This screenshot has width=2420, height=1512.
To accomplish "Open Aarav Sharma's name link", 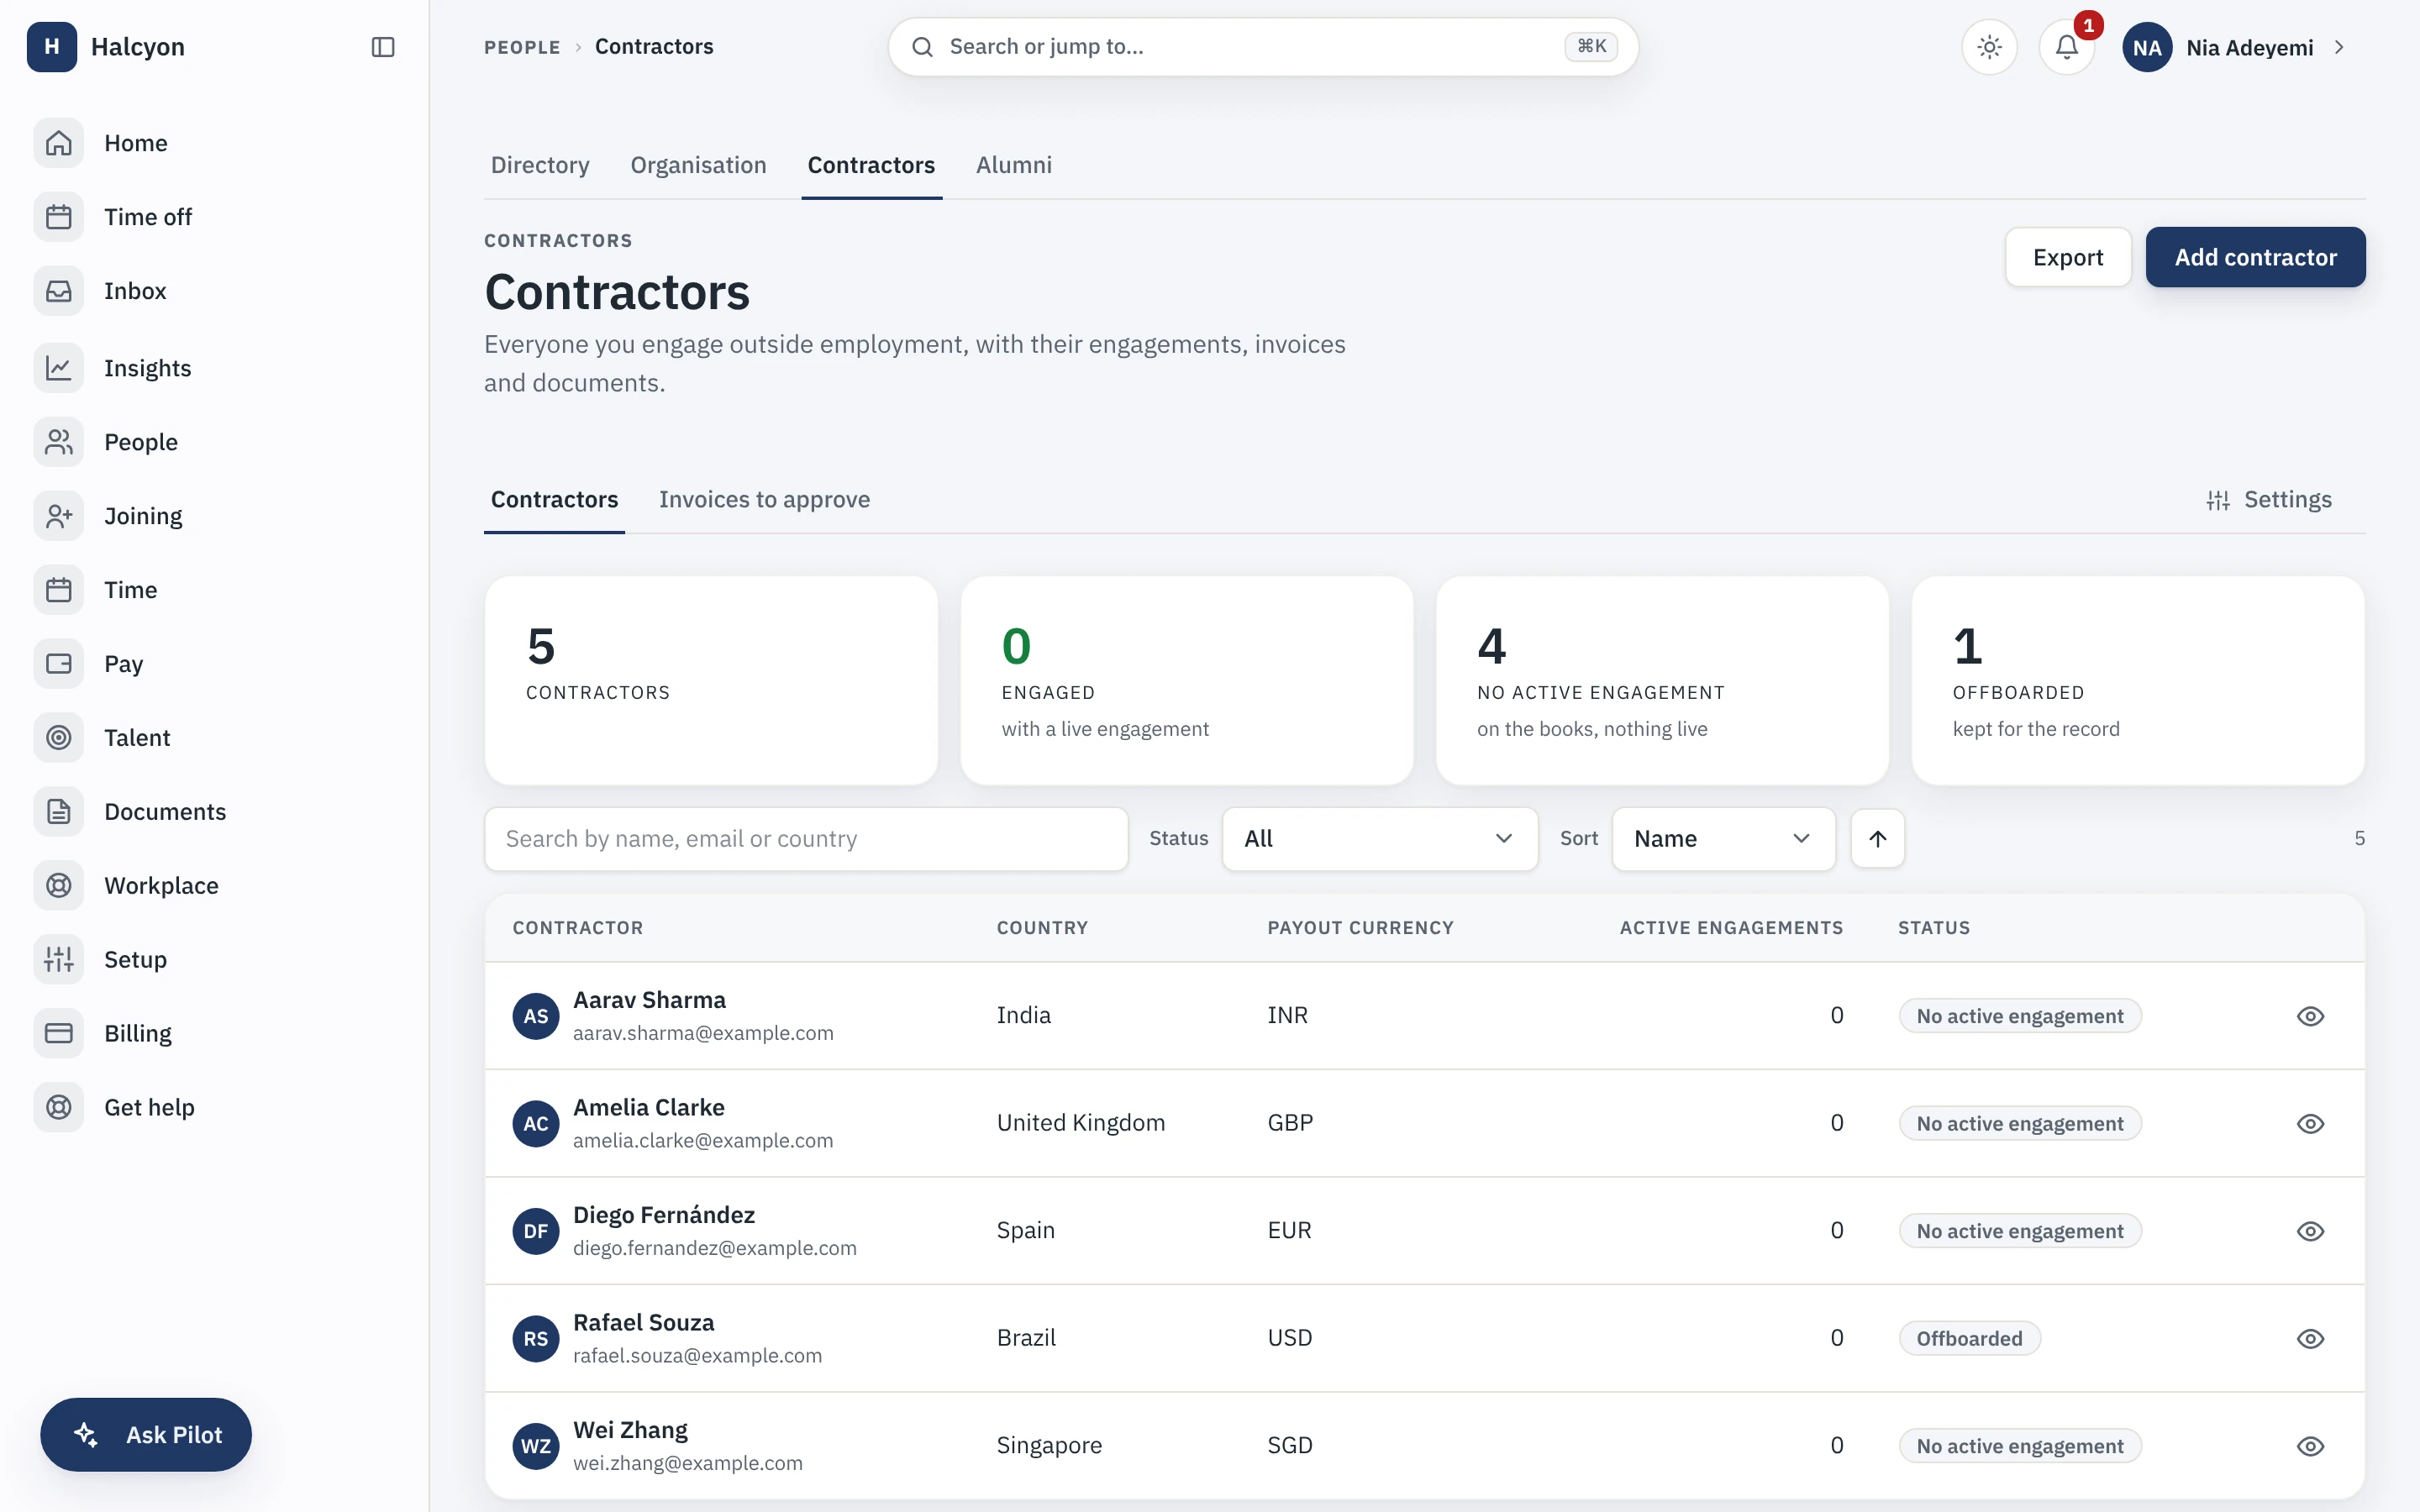I will (x=649, y=1000).
